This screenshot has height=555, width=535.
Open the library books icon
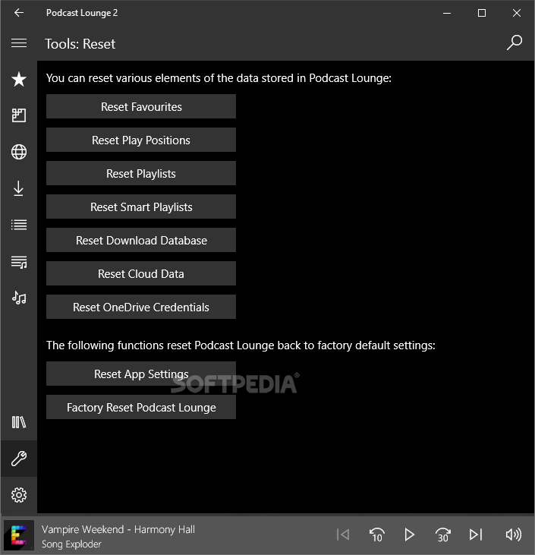click(x=19, y=422)
